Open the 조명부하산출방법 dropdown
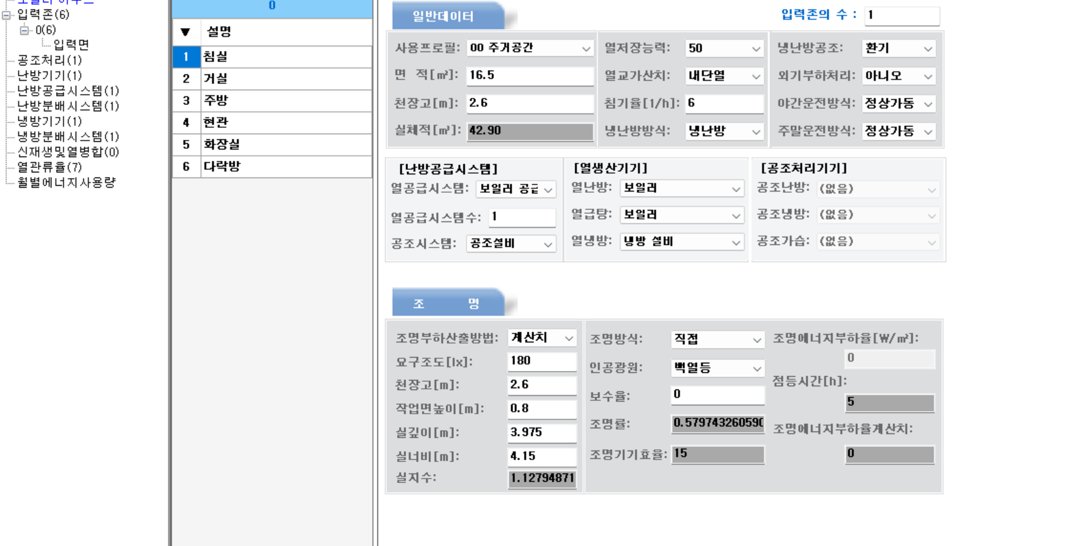The height and width of the screenshot is (546, 1066). click(568, 339)
